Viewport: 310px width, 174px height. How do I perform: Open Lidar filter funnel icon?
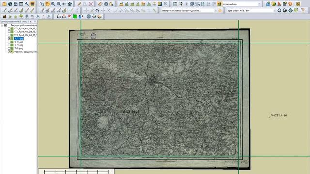tap(303, 10)
